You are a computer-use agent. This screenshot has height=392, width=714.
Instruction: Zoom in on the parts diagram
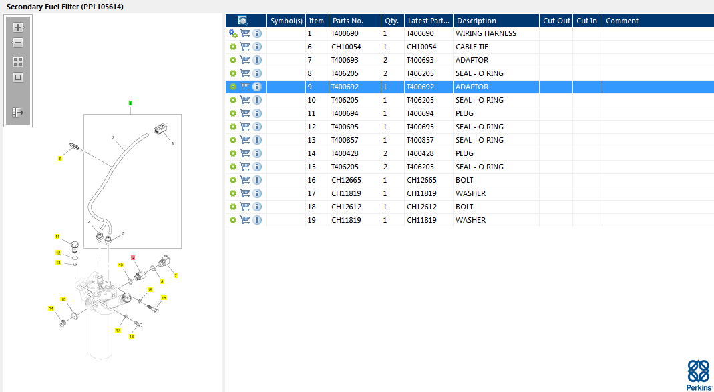click(18, 27)
